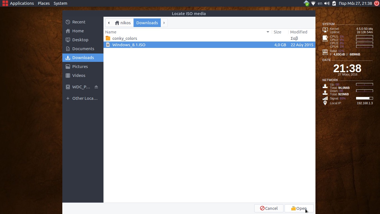Click the path bar left scroll arrow
380x214 pixels.
click(x=109, y=23)
